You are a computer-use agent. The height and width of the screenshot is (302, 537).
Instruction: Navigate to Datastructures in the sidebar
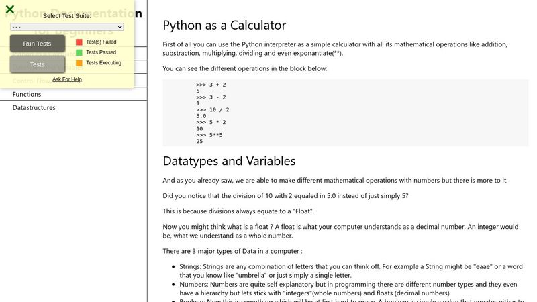pyautogui.click(x=34, y=107)
